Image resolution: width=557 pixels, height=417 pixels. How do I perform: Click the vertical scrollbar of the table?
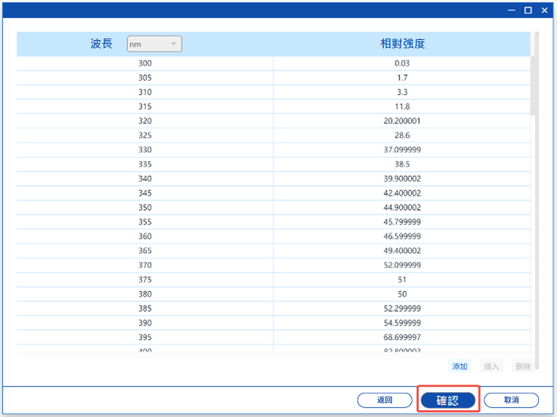click(536, 74)
